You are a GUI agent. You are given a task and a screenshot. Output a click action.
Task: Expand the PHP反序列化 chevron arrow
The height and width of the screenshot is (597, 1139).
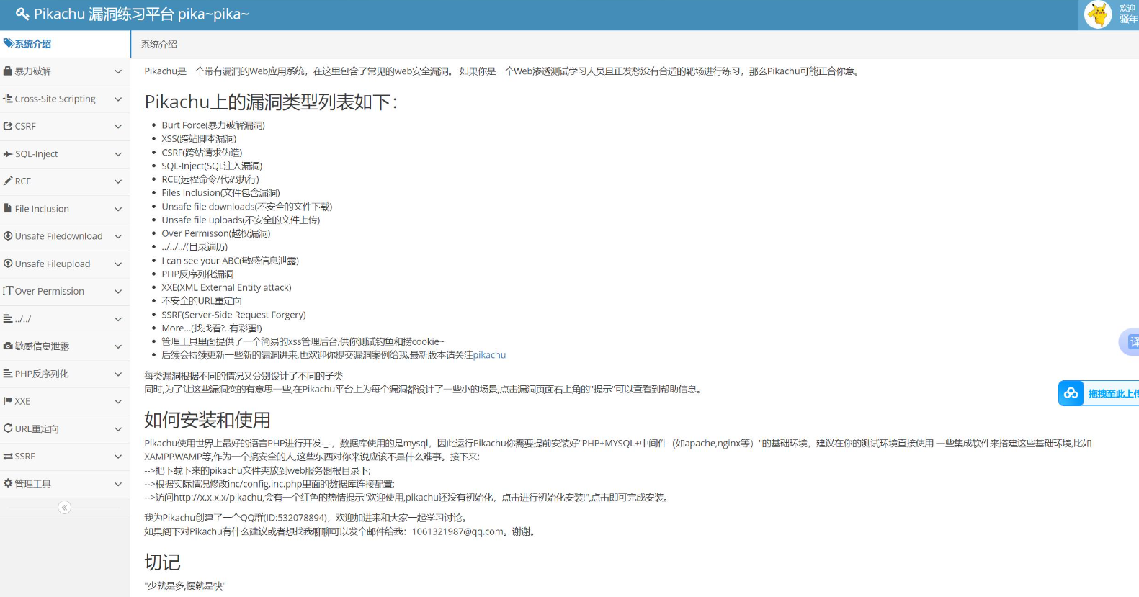coord(118,374)
